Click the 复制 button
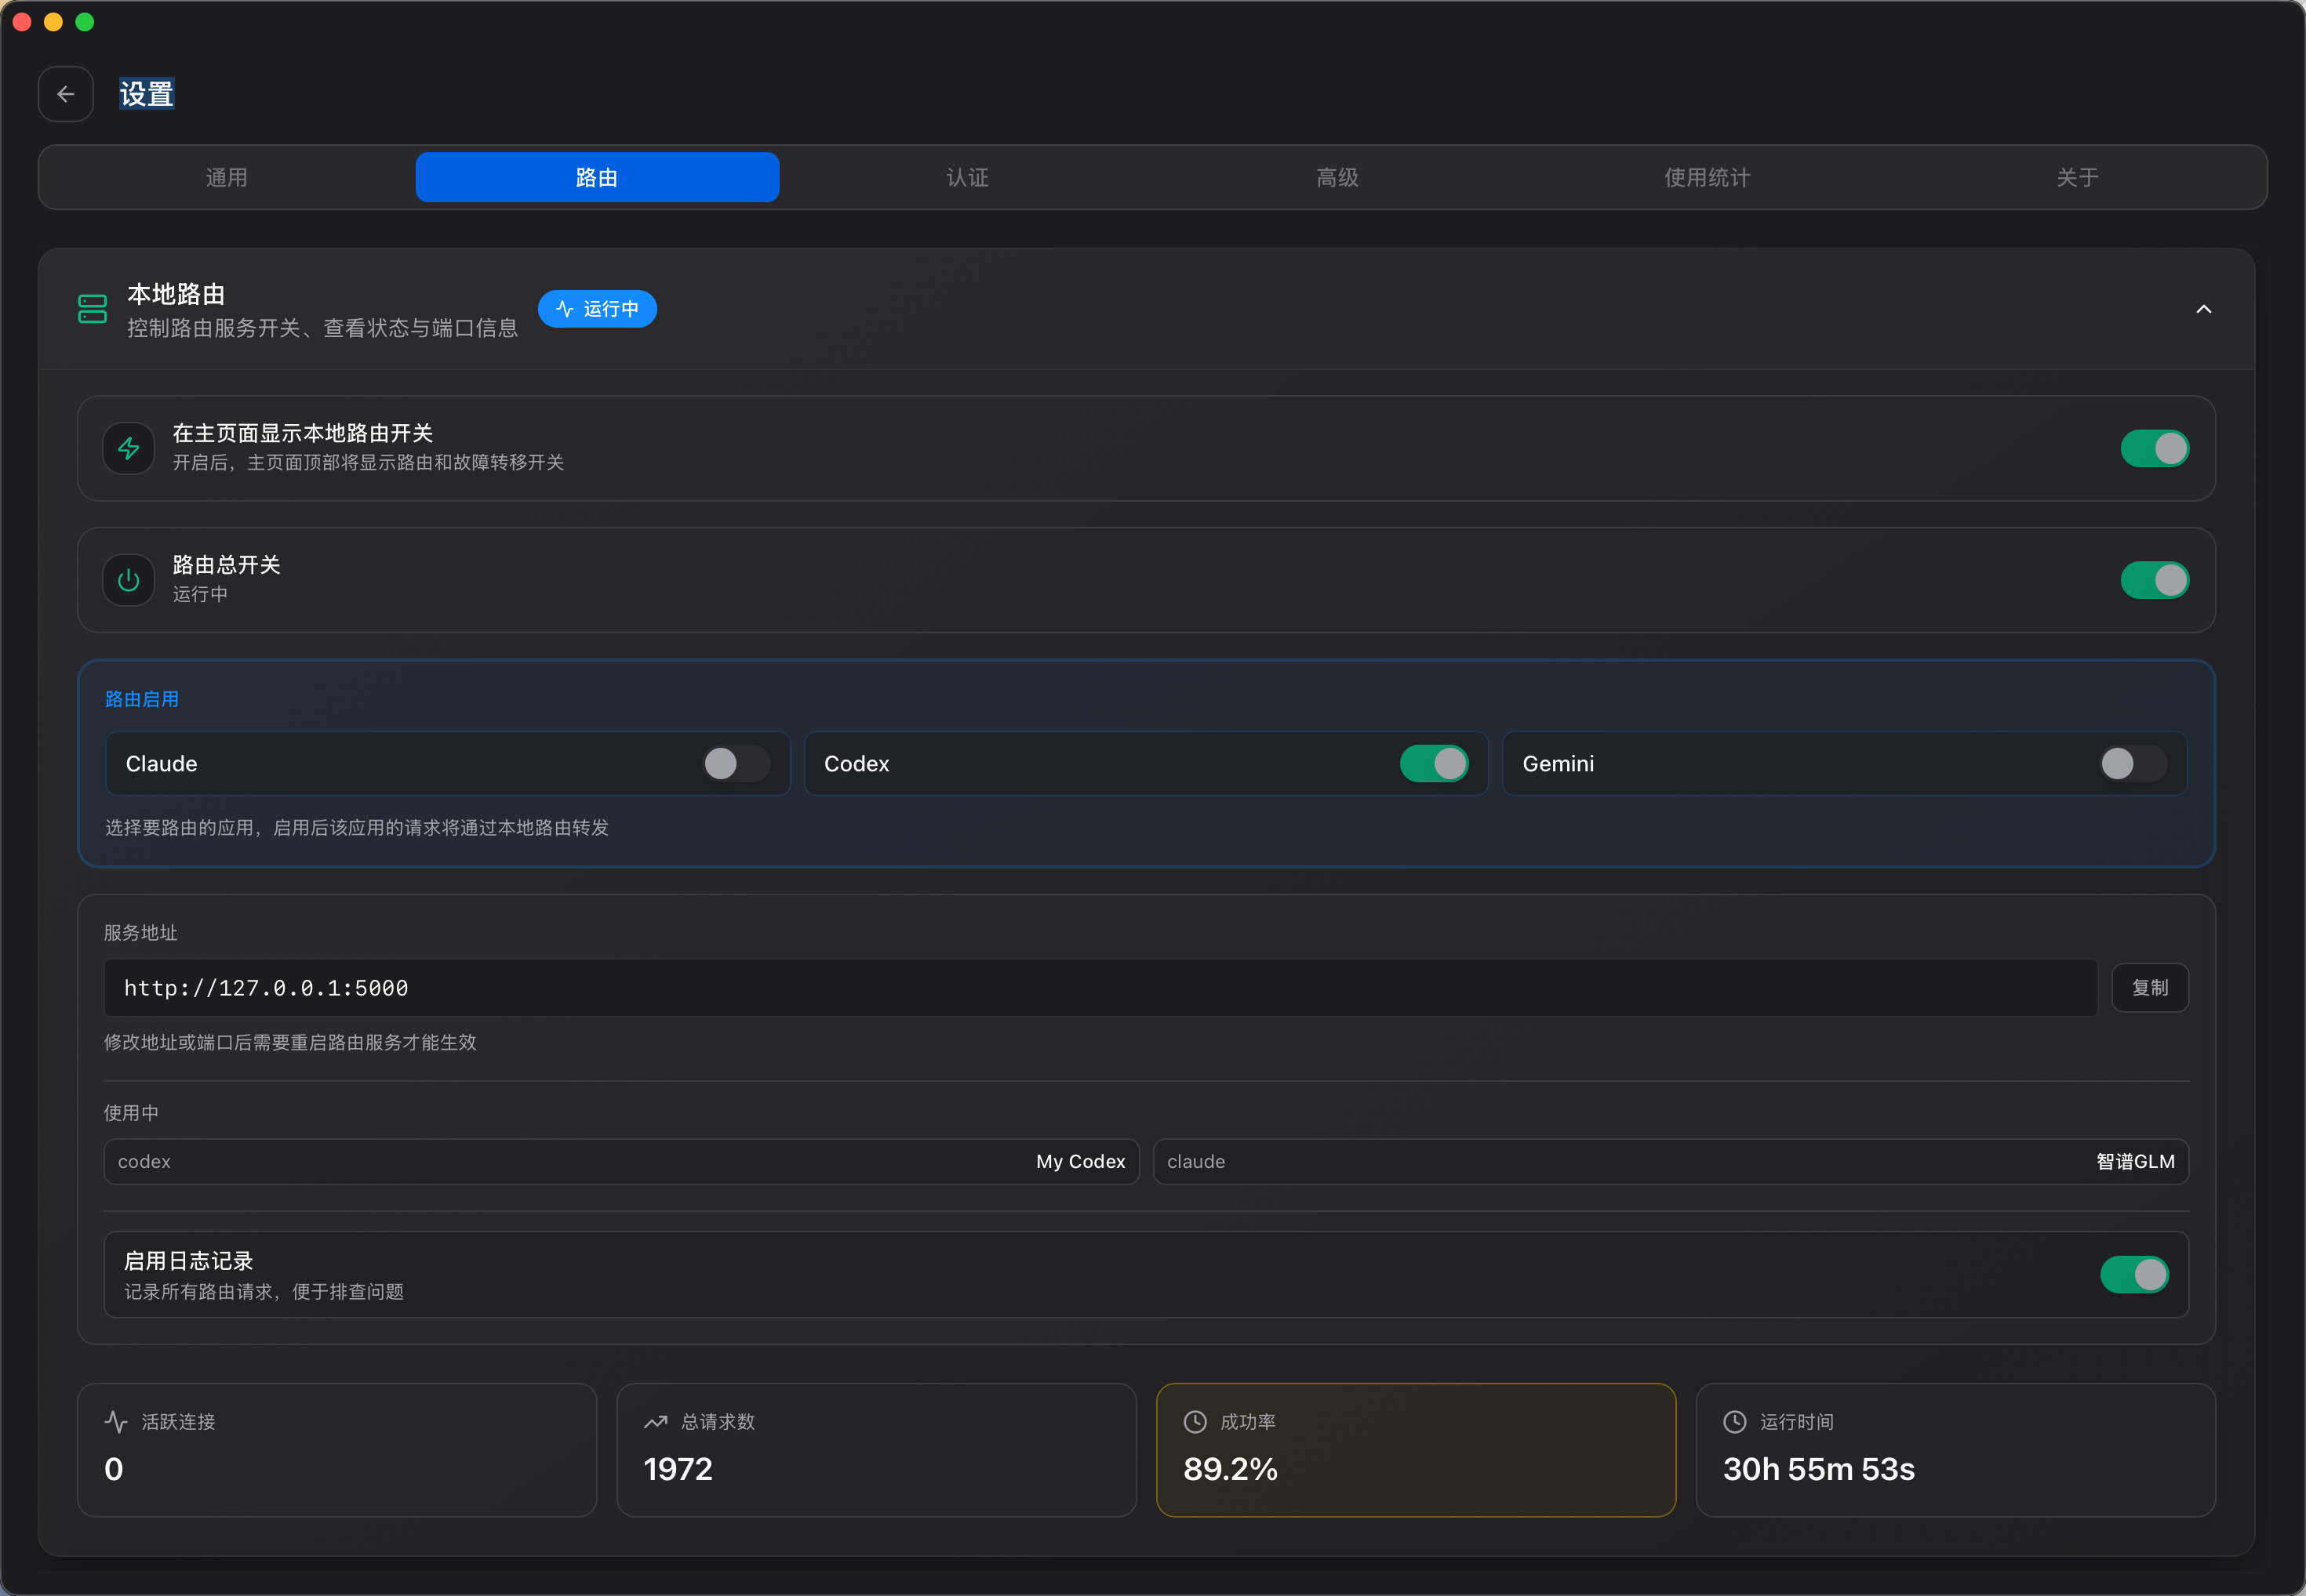 2150,988
